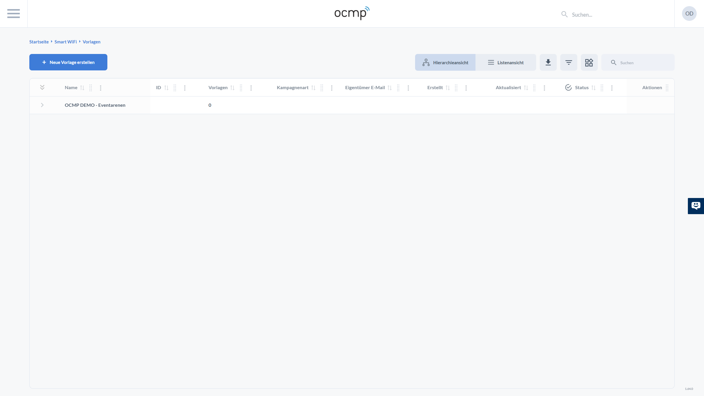Open the Vorlagen column options menu
This screenshot has height=396, width=704.
click(251, 88)
